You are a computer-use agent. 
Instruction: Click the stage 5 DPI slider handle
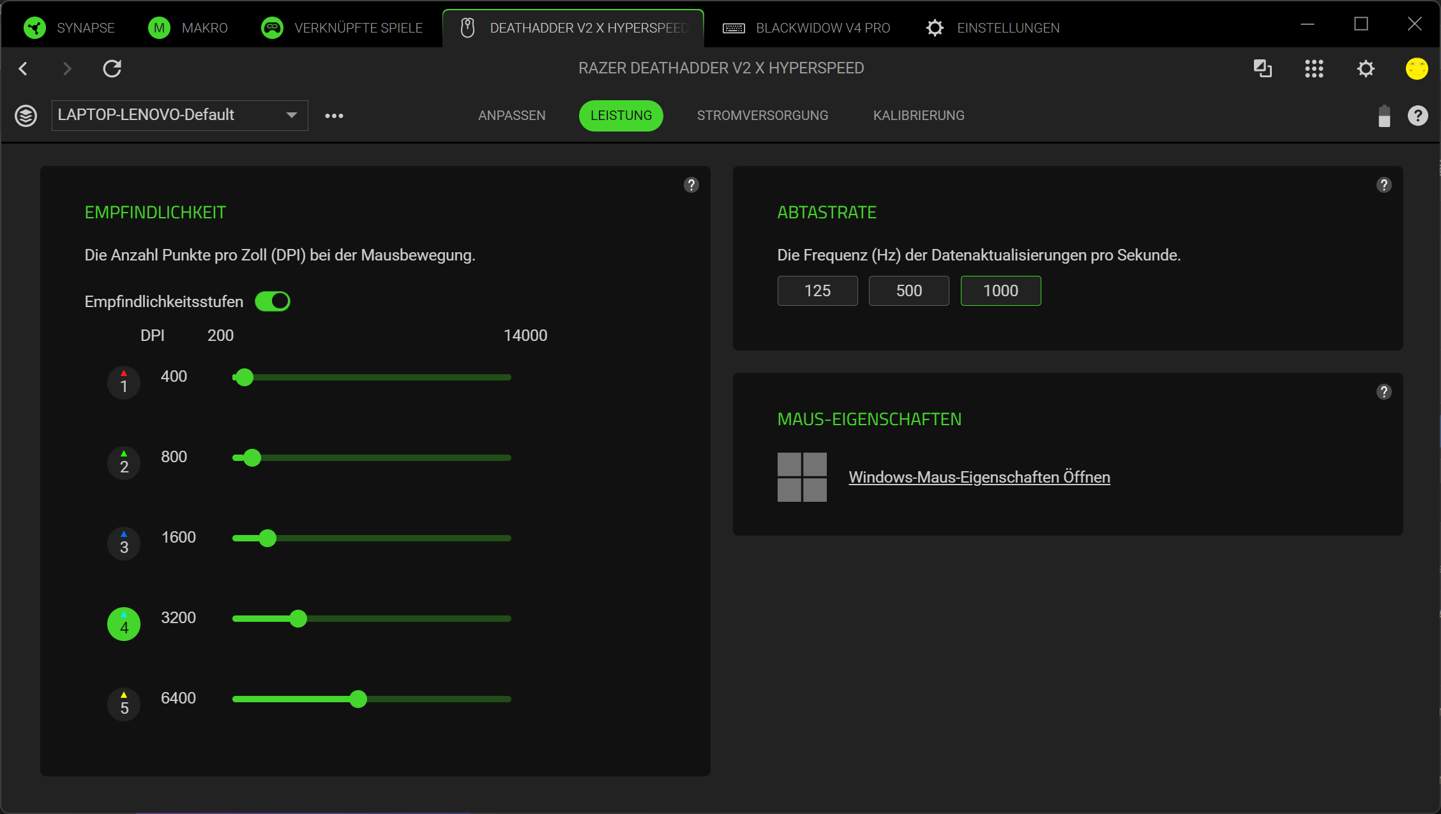pos(358,699)
